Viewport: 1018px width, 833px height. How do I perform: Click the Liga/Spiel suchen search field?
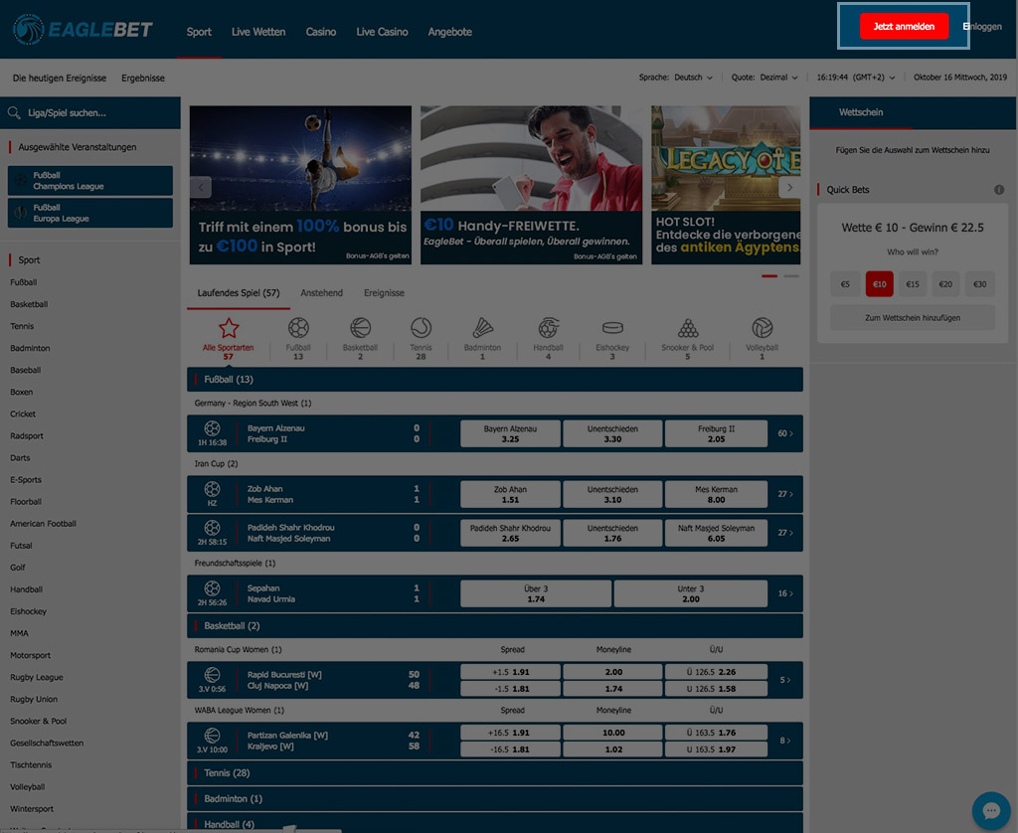point(90,113)
